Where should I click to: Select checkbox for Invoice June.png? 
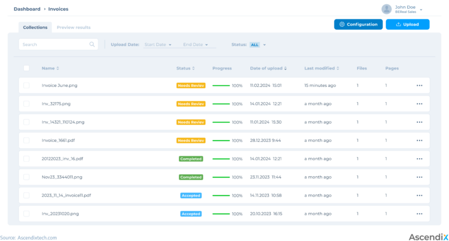click(x=26, y=85)
